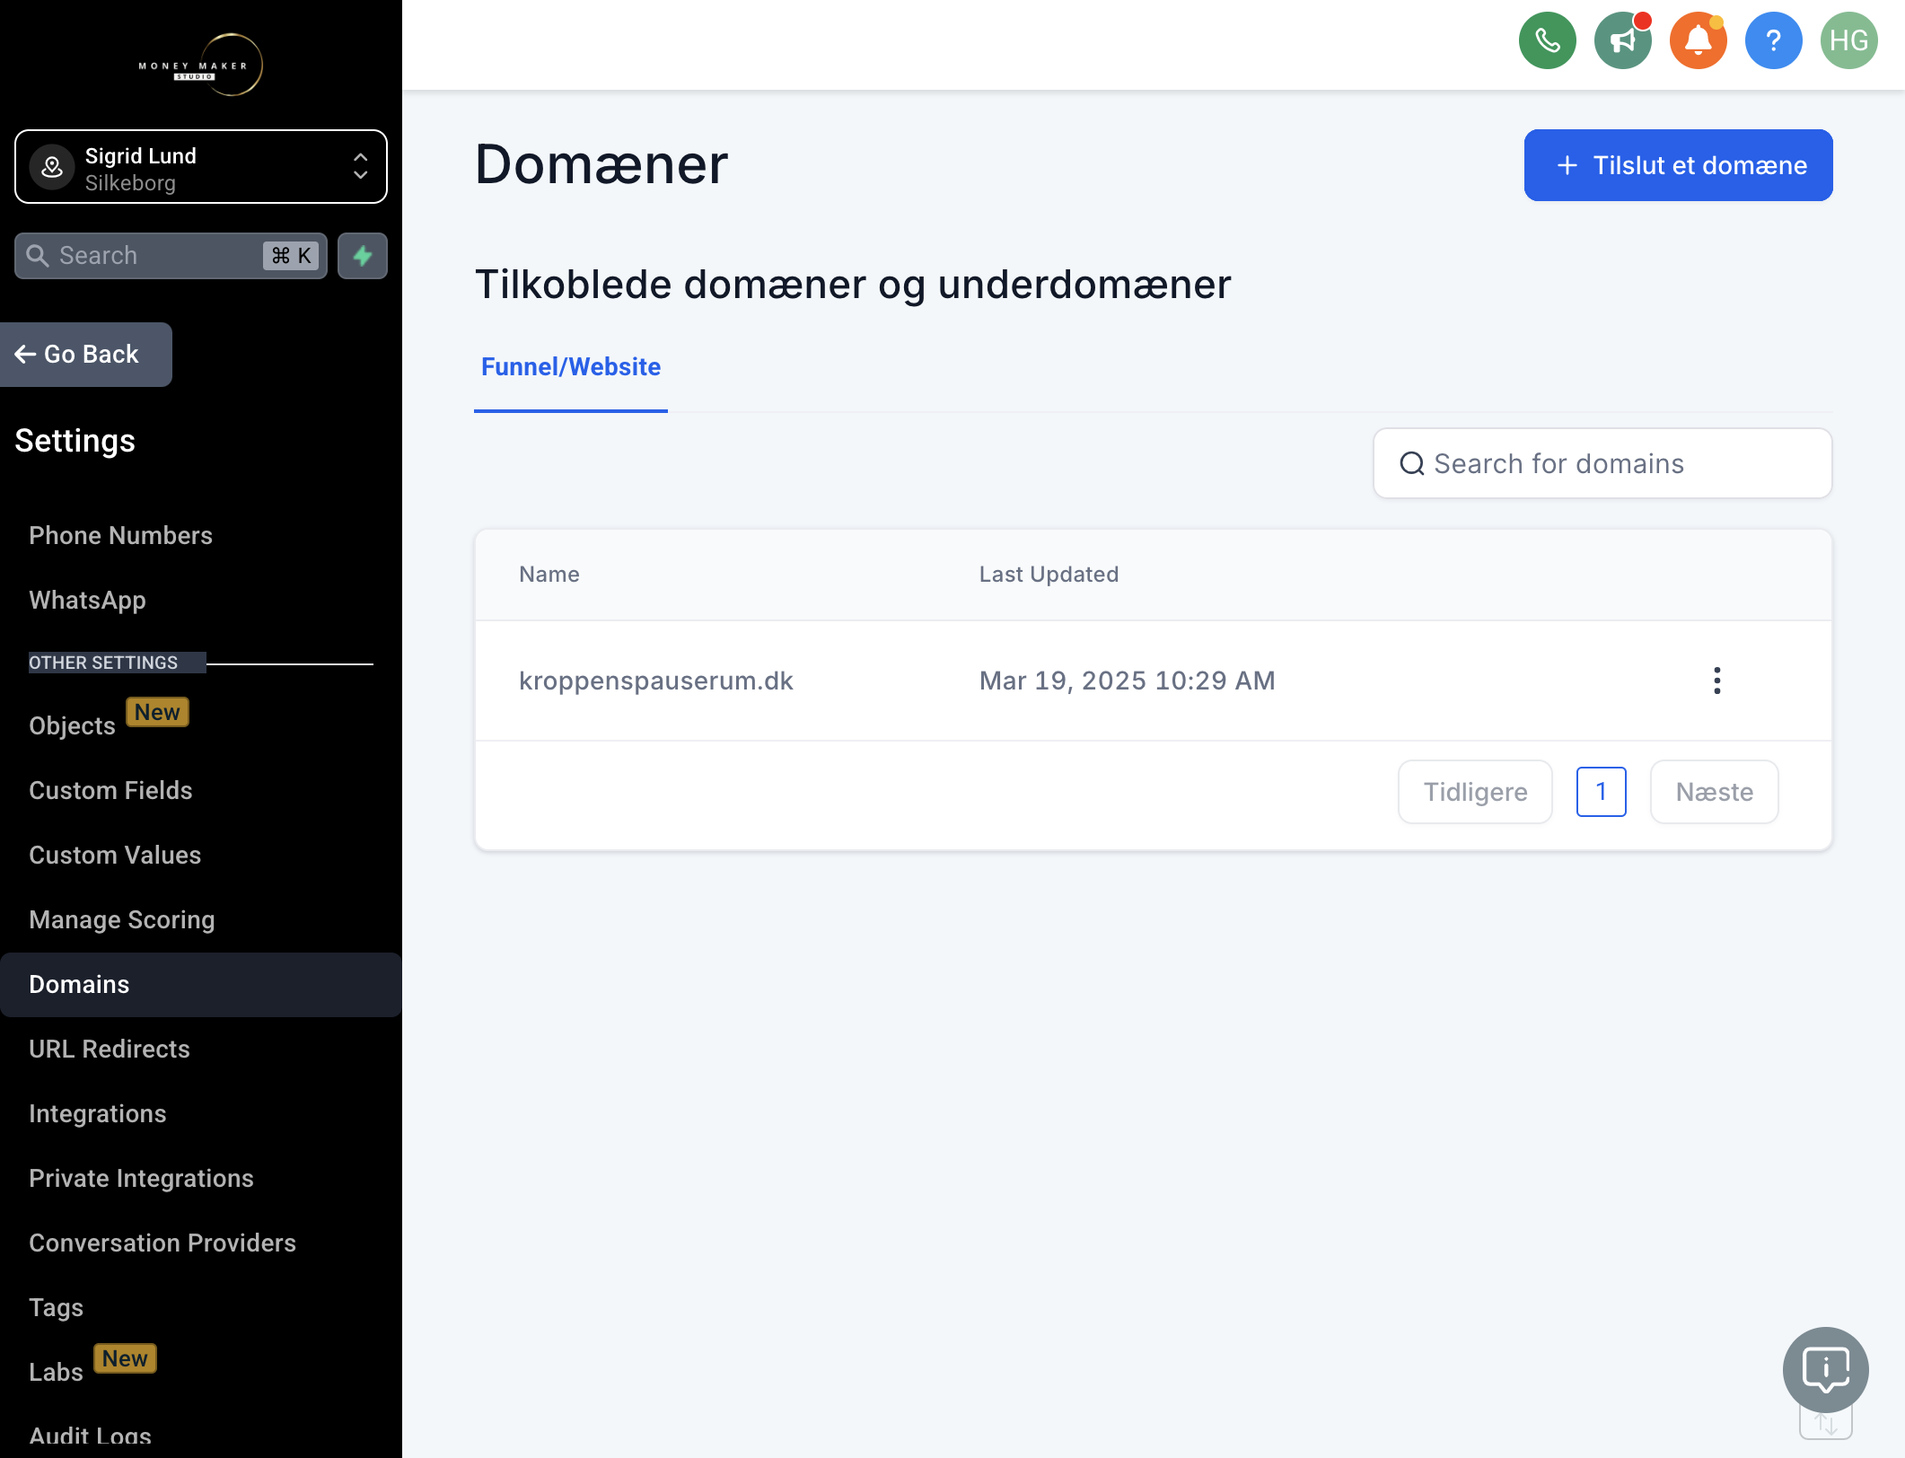Open Integrations settings
This screenshot has width=1905, height=1458.
[98, 1114]
